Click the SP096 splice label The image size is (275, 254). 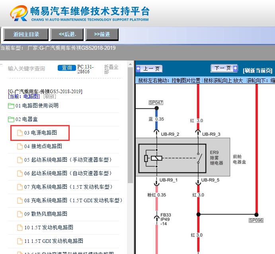(256, 220)
